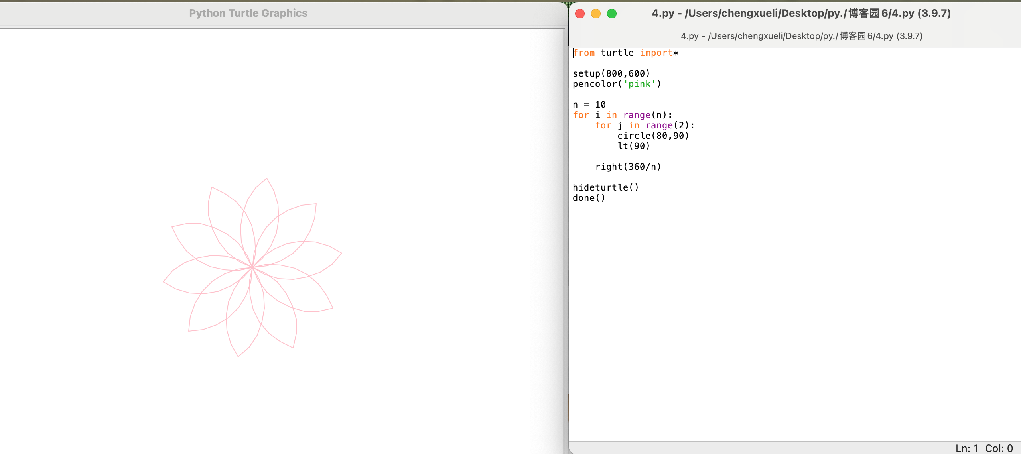Place cursor on the 'from' keyword
1021x454 pixels.
pyautogui.click(x=584, y=53)
